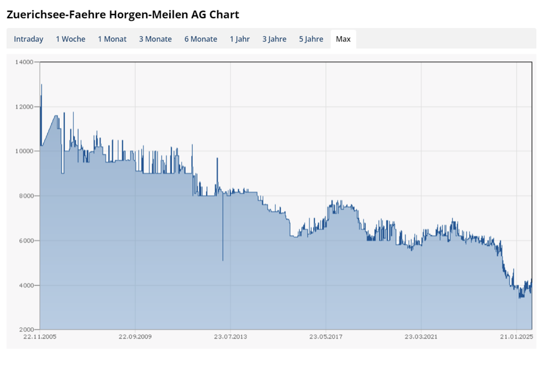View the 5 Jahre chart

point(311,39)
